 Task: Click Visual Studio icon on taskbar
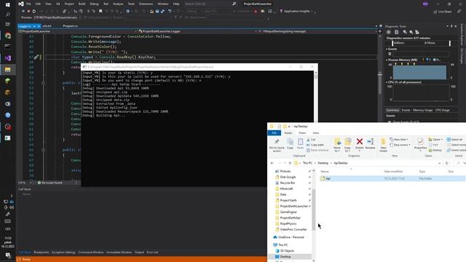pos(8,58)
